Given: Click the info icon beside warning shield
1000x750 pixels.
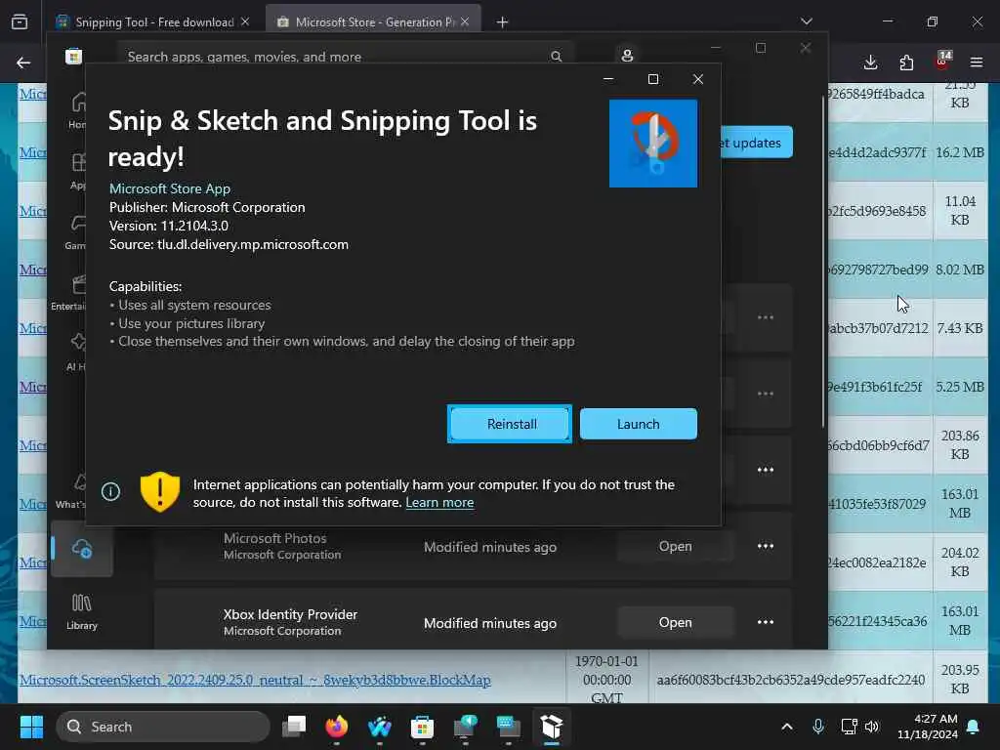Looking at the screenshot, I should [111, 492].
